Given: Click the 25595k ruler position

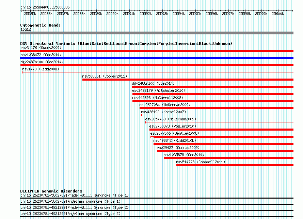Looking at the screenshot, I should 195,14.
